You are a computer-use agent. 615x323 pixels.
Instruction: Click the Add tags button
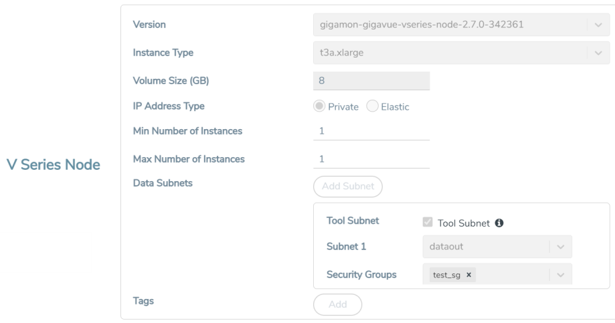[337, 304]
